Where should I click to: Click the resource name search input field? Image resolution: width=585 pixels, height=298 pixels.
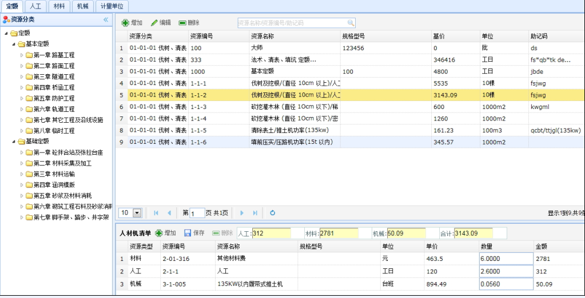tap(293, 23)
